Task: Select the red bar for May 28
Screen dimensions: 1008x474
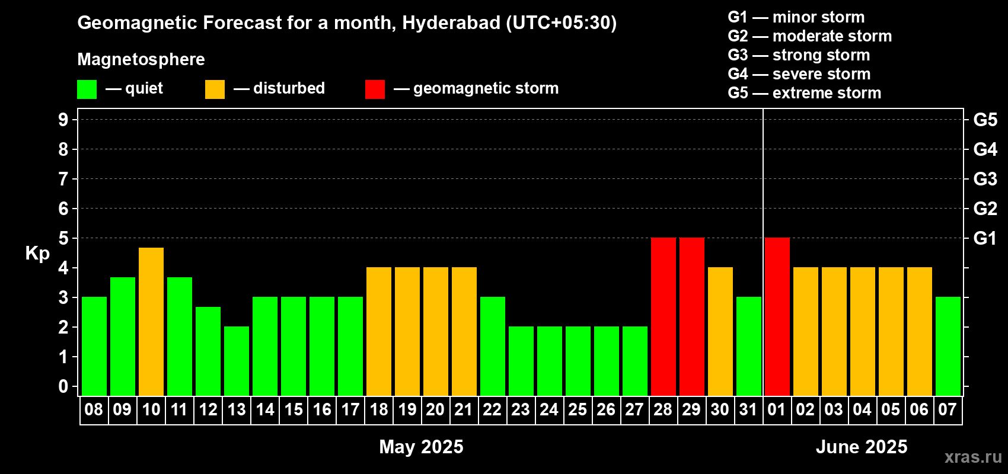Action: pos(664,317)
